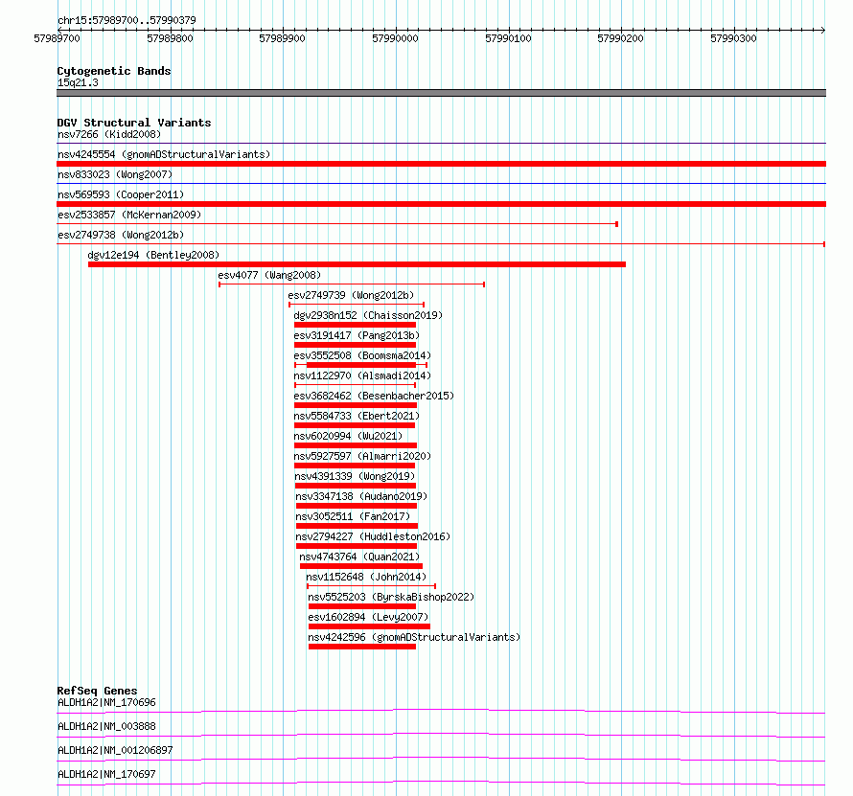Open variant nsv4245554 (gnomADStructuralVariants)

(164, 154)
